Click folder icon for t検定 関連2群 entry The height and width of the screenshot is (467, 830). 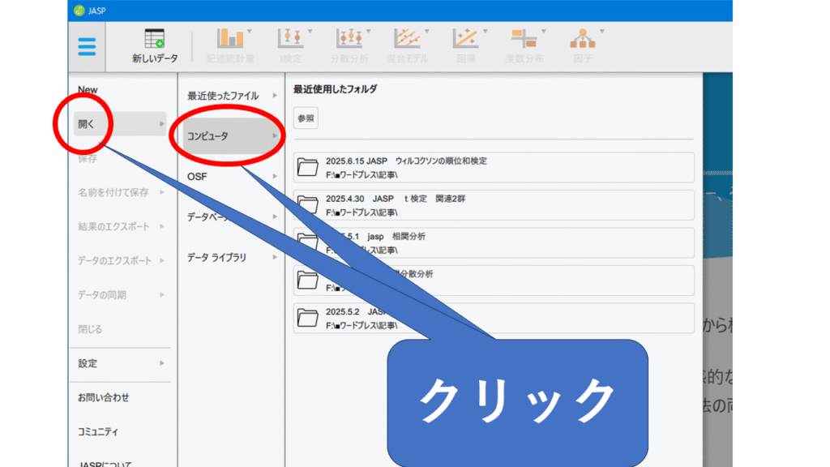pos(307,204)
